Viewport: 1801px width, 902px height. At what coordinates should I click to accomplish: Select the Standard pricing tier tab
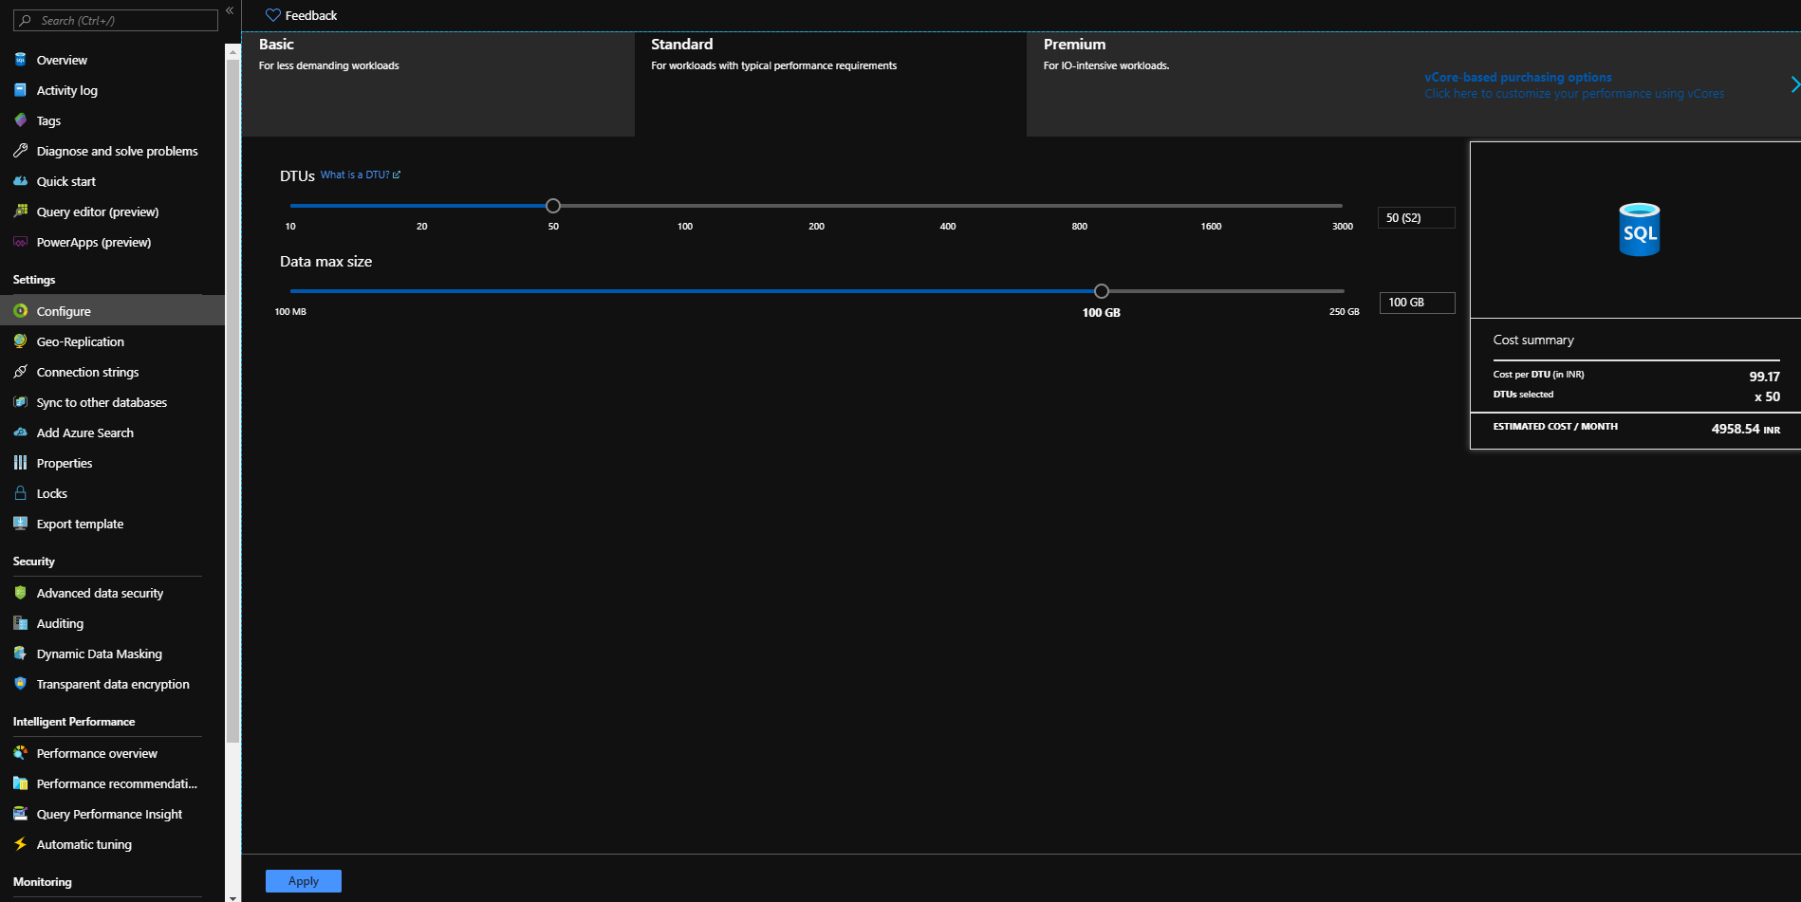tap(830, 84)
